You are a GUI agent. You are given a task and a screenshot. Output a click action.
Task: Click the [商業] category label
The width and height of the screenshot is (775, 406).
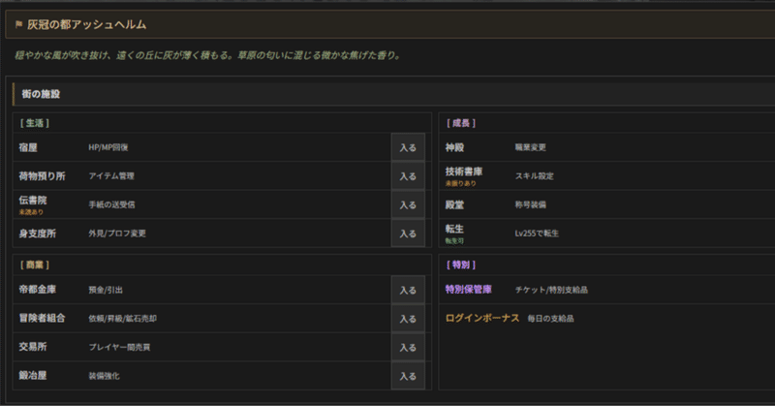(x=35, y=265)
